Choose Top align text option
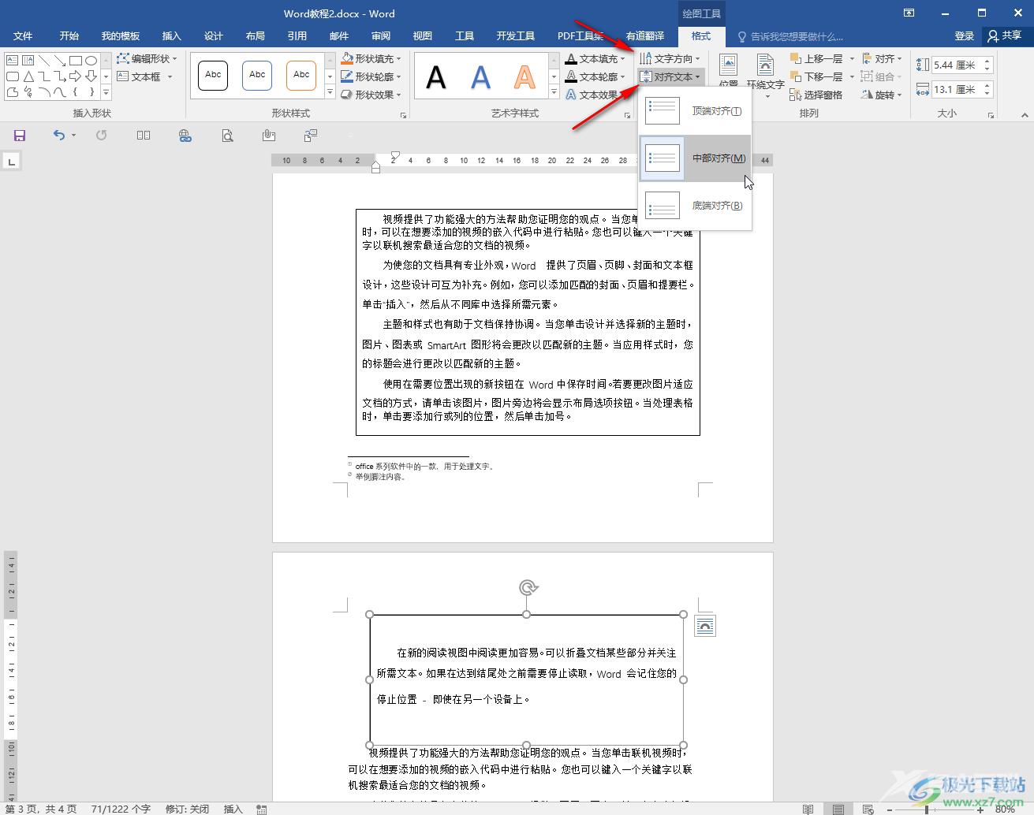Screen dimensions: 1034x815 click(x=695, y=111)
